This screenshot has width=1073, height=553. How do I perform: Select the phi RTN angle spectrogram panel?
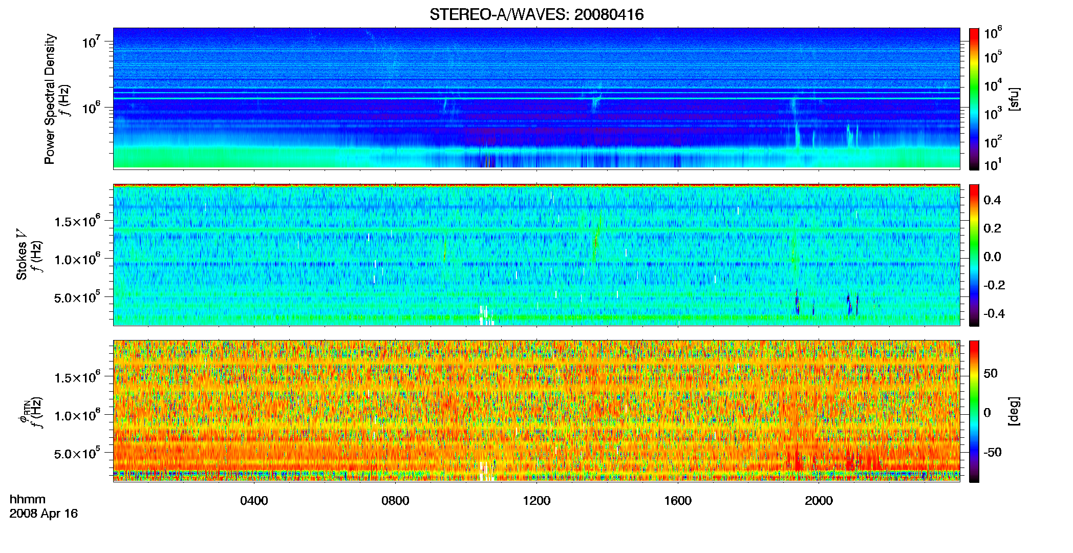(x=536, y=411)
